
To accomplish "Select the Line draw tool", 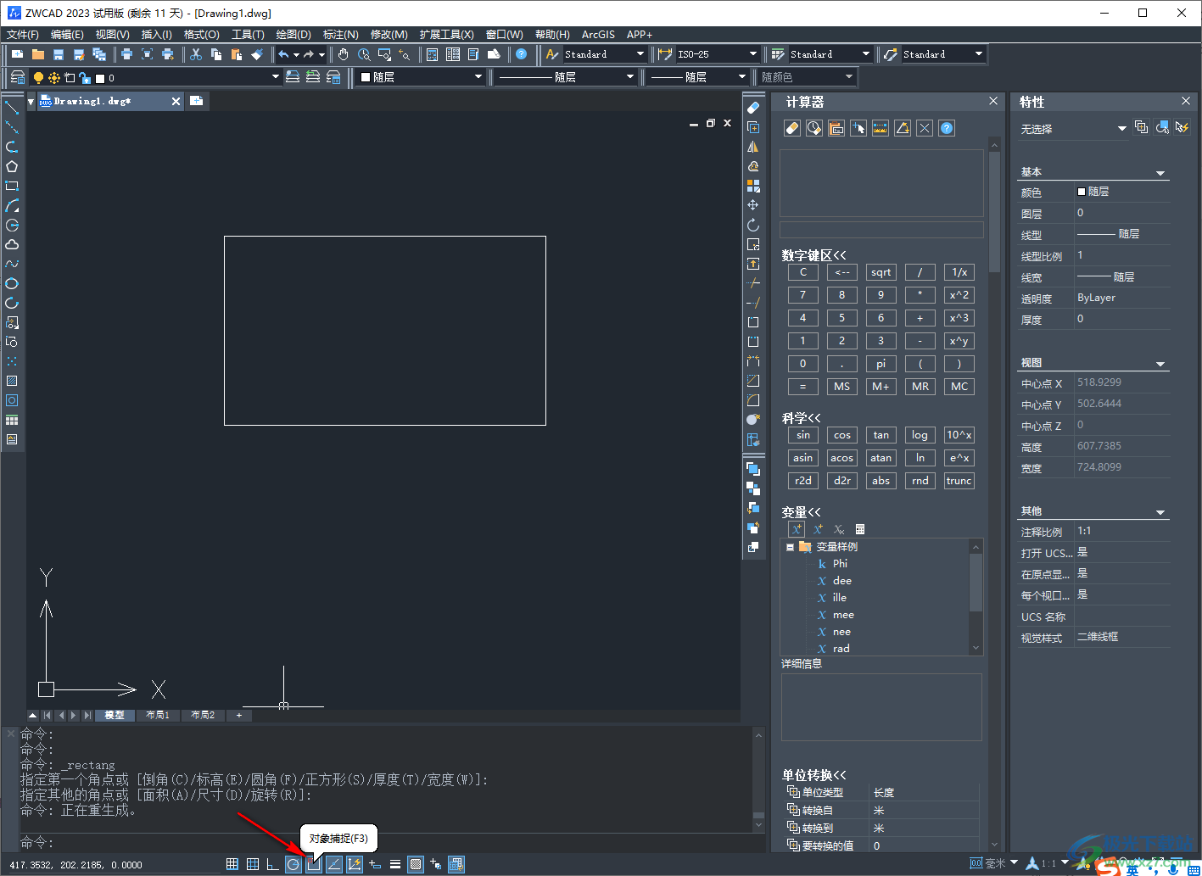I will tap(12, 108).
